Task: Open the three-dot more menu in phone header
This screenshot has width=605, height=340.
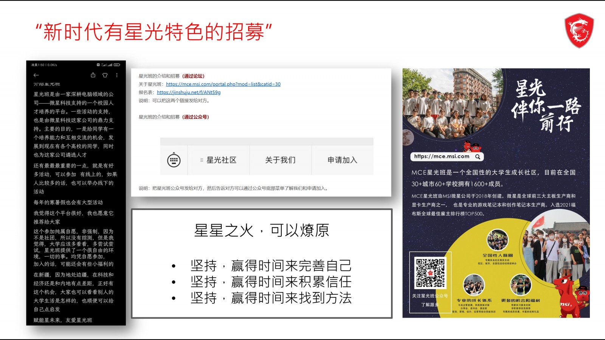Action: pyautogui.click(x=117, y=75)
